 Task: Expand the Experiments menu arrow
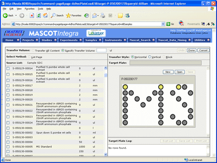81,40
